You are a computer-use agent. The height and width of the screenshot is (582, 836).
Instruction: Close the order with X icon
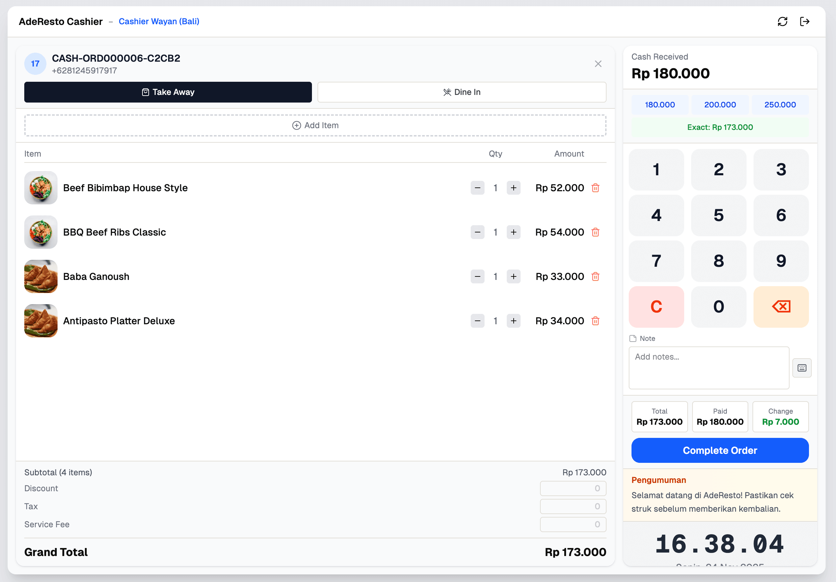(598, 64)
